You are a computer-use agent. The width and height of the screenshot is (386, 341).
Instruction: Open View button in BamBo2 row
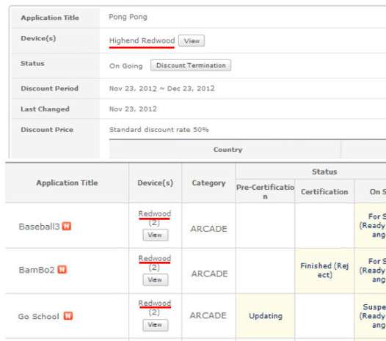pyautogui.click(x=156, y=279)
